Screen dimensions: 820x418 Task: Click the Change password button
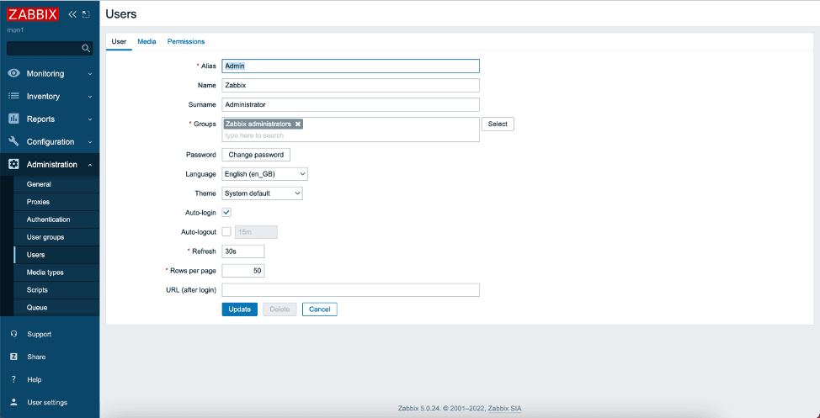256,155
